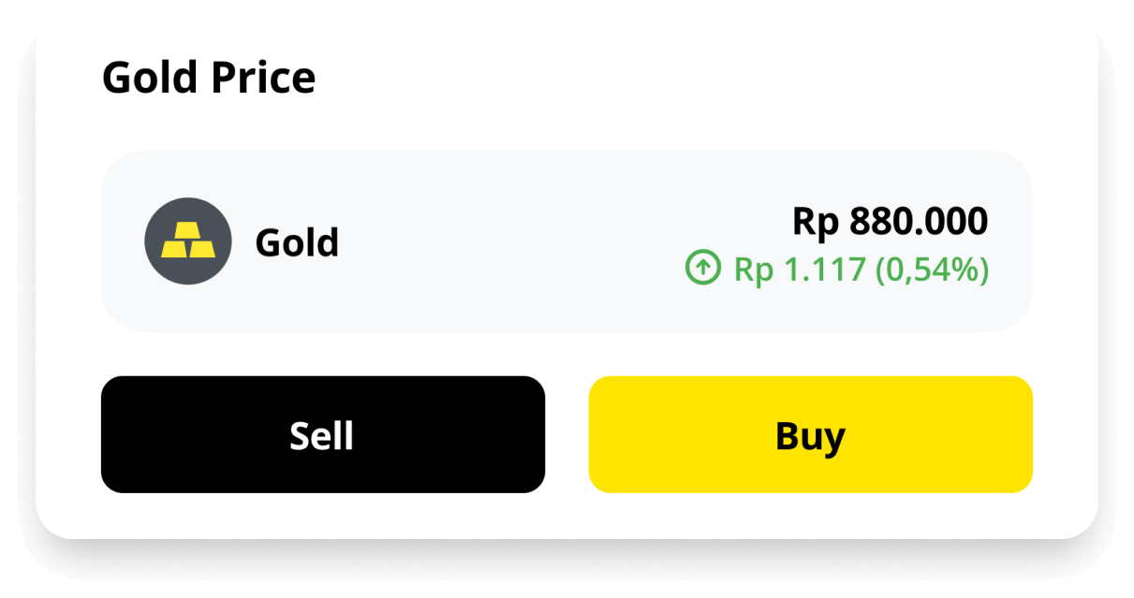Click the arrow beside Rp 1.117

click(702, 270)
